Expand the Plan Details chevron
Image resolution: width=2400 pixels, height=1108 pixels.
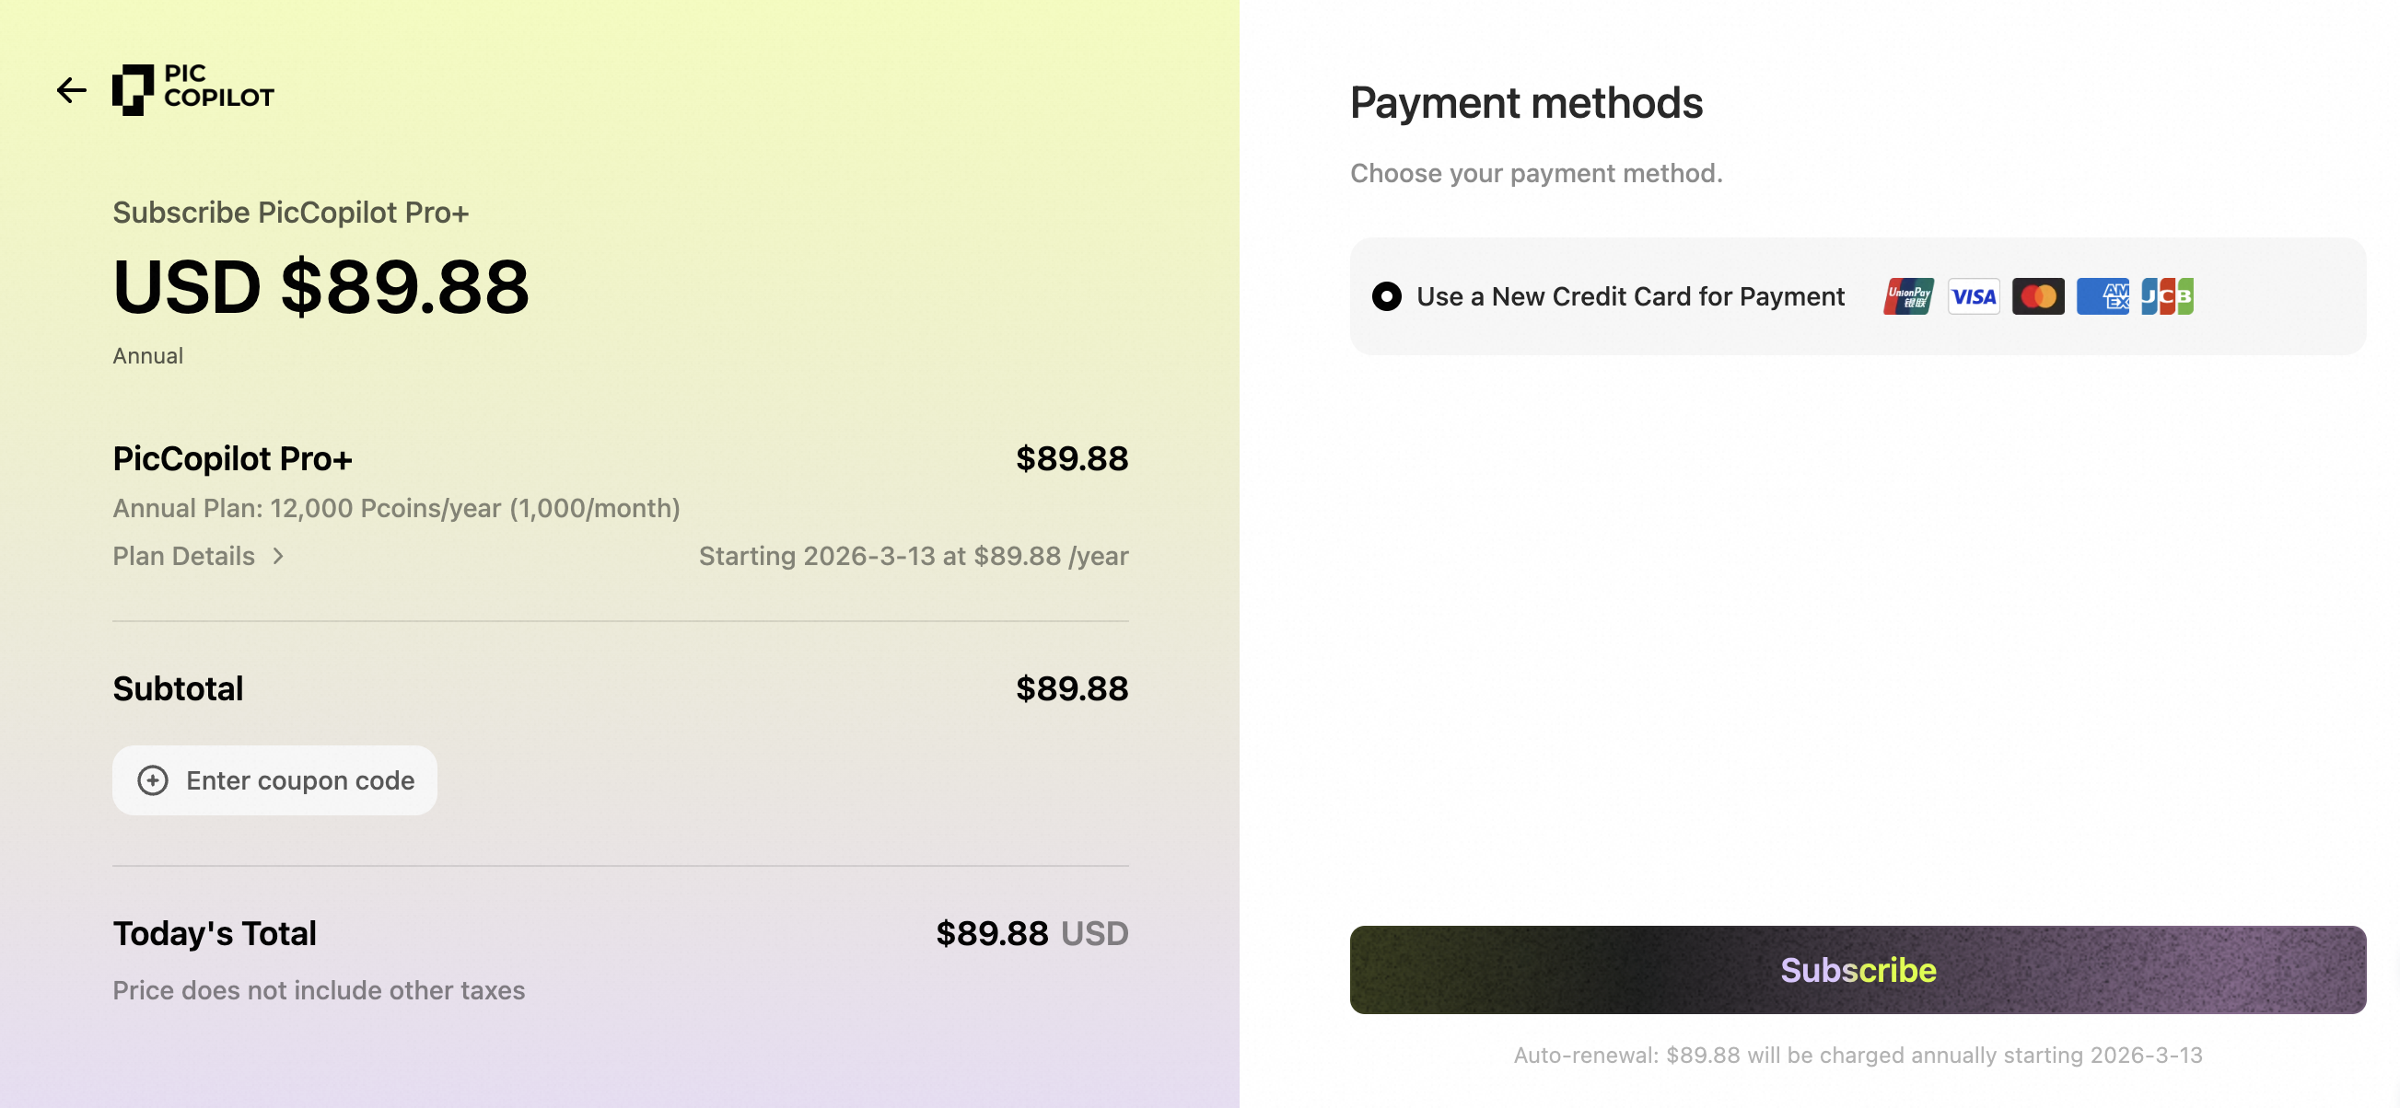click(x=276, y=556)
